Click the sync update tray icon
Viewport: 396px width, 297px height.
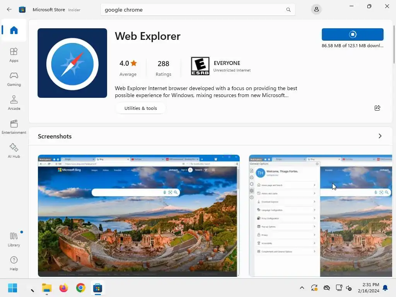click(314, 288)
